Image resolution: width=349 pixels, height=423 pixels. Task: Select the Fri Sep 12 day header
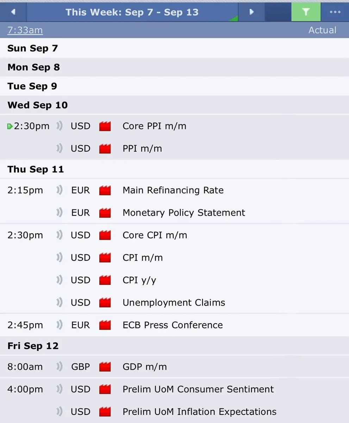point(174,346)
